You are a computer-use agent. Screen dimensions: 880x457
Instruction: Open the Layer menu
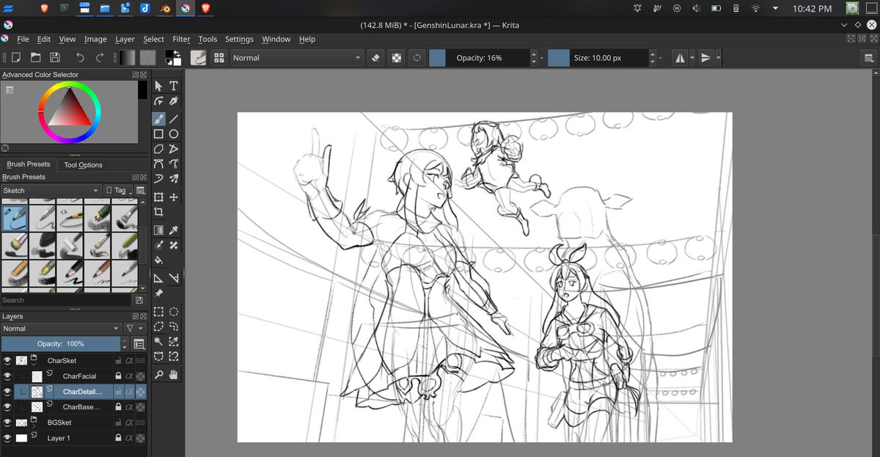click(x=125, y=39)
